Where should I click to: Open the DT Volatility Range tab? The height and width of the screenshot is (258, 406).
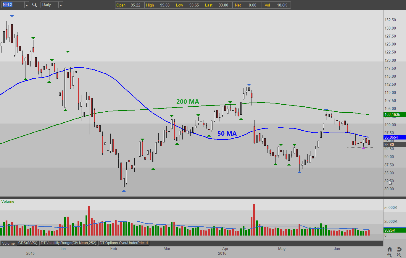[68, 243]
